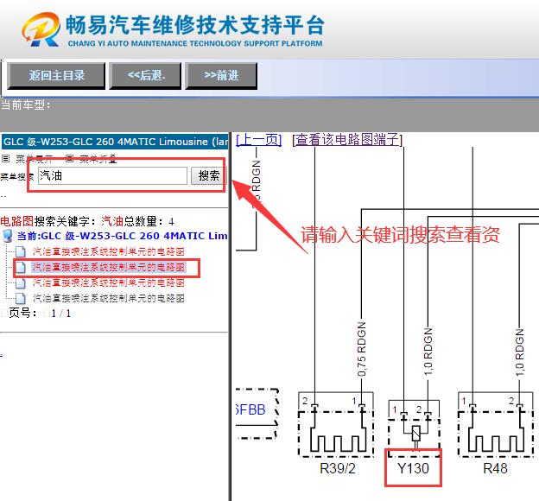Click the Y130 component label
The height and width of the screenshot is (501, 539).
(x=413, y=468)
